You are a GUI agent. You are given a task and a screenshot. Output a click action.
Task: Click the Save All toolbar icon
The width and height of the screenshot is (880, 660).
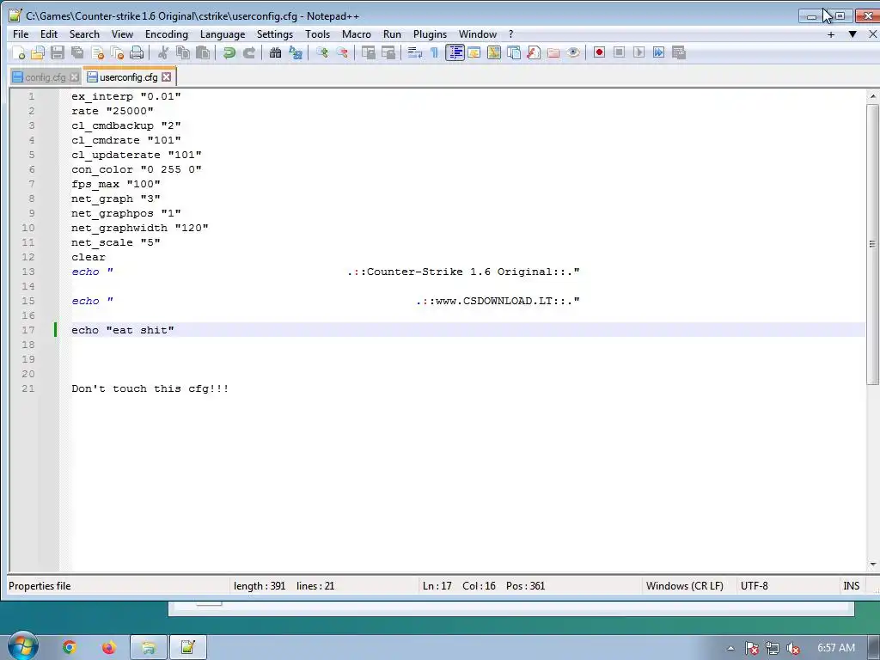[77, 52]
